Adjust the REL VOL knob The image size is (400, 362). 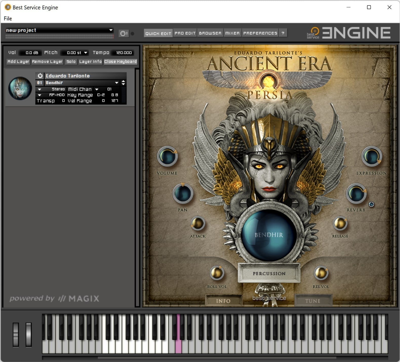coord(321,273)
